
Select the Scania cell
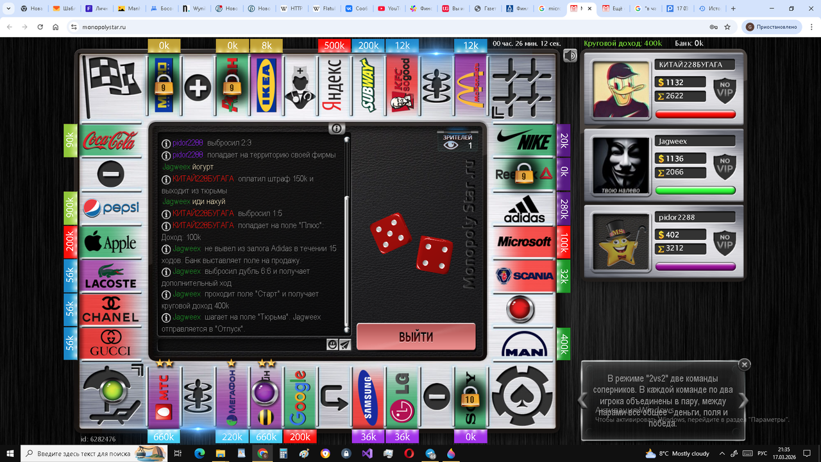click(523, 276)
